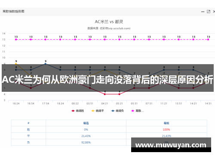Toggle the 临场平 yellow legend series

click(98, 111)
